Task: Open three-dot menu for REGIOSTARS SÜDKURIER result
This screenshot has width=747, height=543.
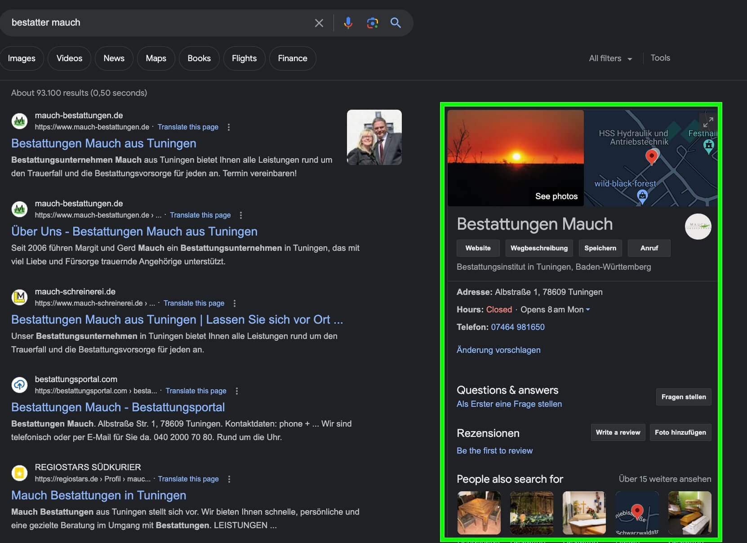Action: tap(229, 479)
